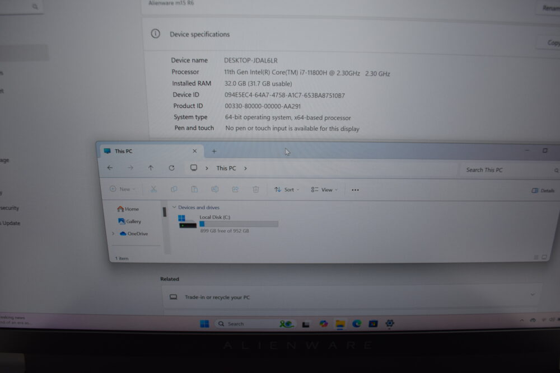Maximize the File Explorer window
The width and height of the screenshot is (560, 373).
click(545, 150)
